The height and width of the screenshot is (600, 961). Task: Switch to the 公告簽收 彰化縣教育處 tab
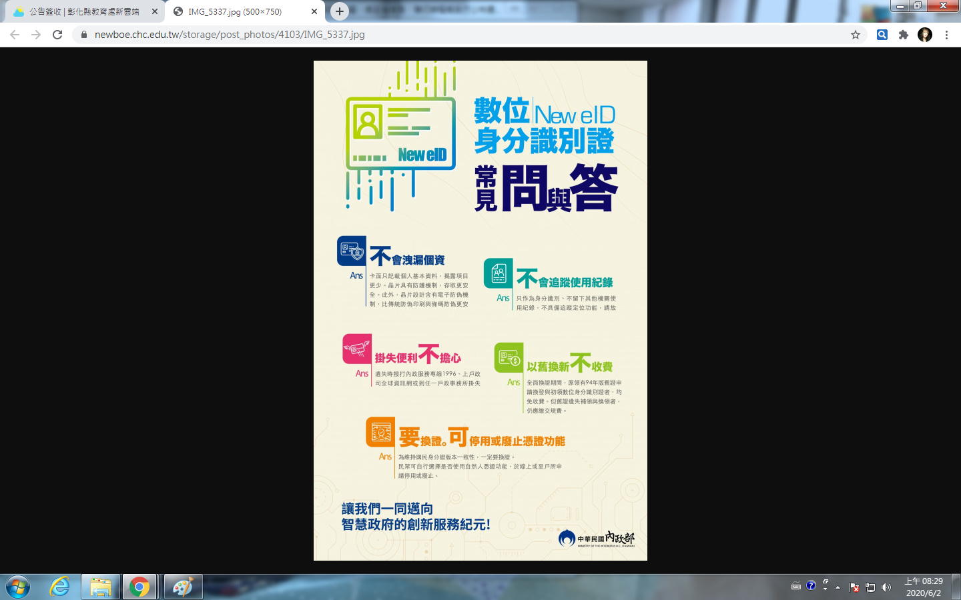pyautogui.click(x=83, y=11)
